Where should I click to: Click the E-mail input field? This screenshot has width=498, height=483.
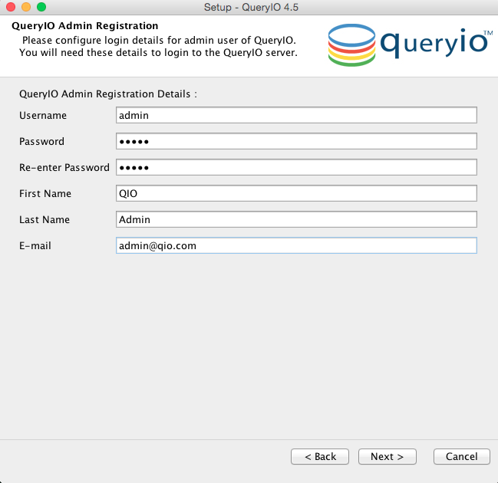point(296,245)
